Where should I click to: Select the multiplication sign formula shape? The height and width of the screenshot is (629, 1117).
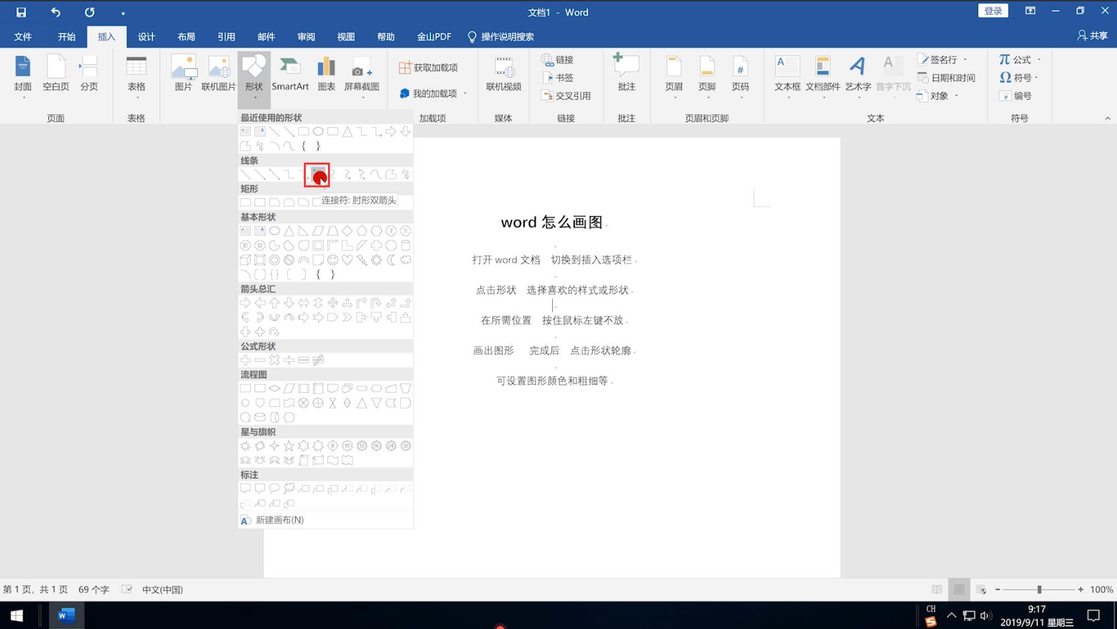[274, 360]
